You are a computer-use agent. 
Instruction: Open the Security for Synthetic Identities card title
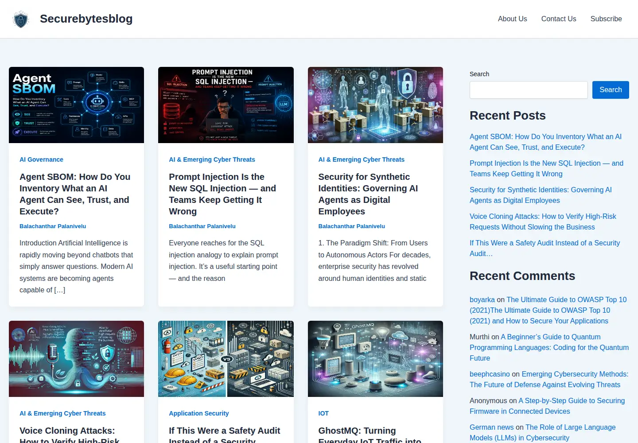point(368,194)
